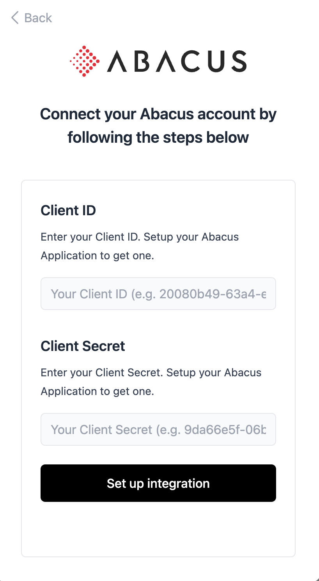319x581 pixels.
Task: Click the Back chevron arrow icon
Action: pyautogui.click(x=15, y=18)
